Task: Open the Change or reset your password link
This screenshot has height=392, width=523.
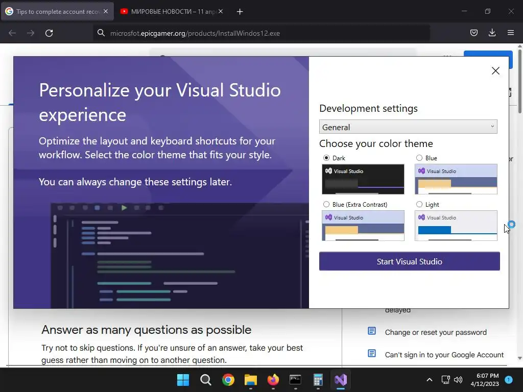Action: tap(436, 332)
